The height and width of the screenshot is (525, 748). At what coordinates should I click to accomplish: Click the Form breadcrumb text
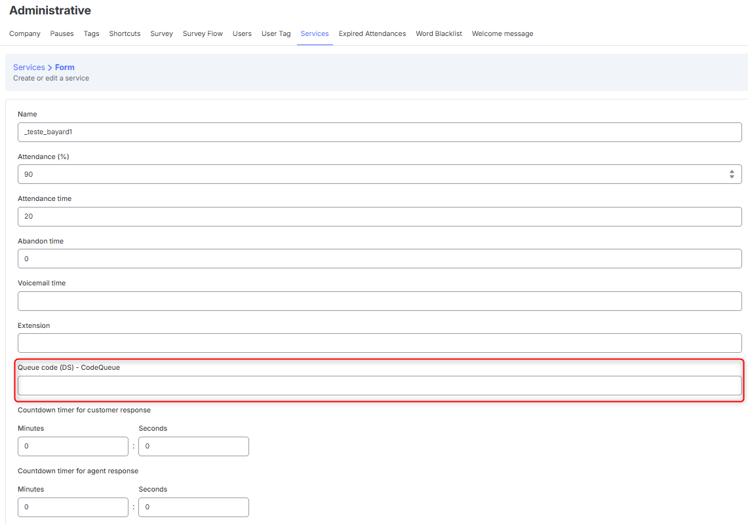(x=65, y=67)
